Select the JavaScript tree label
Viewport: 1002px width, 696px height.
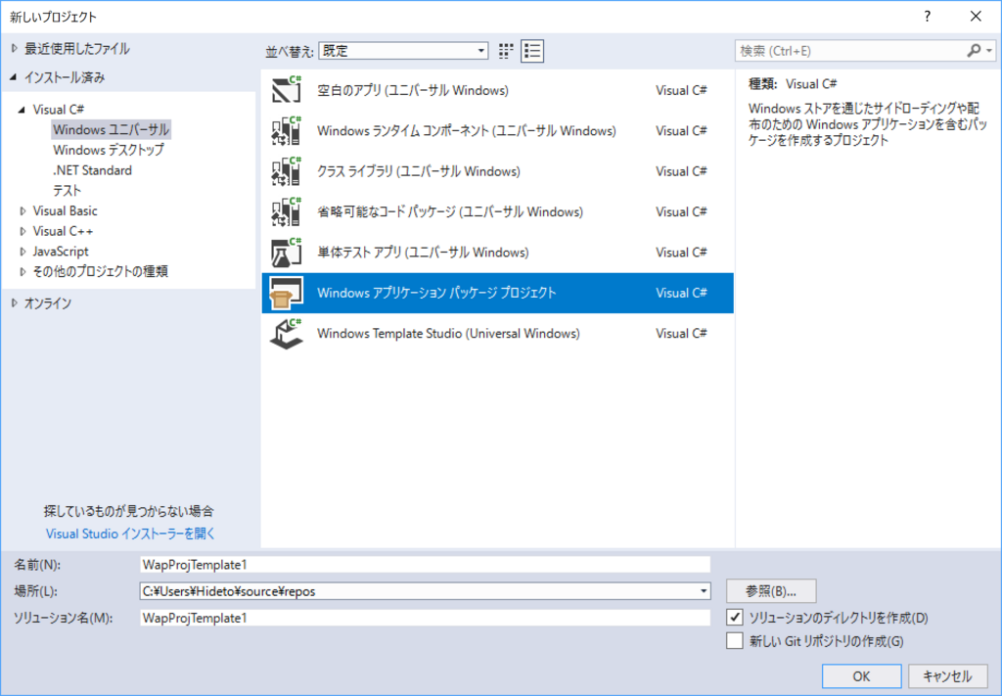click(61, 252)
